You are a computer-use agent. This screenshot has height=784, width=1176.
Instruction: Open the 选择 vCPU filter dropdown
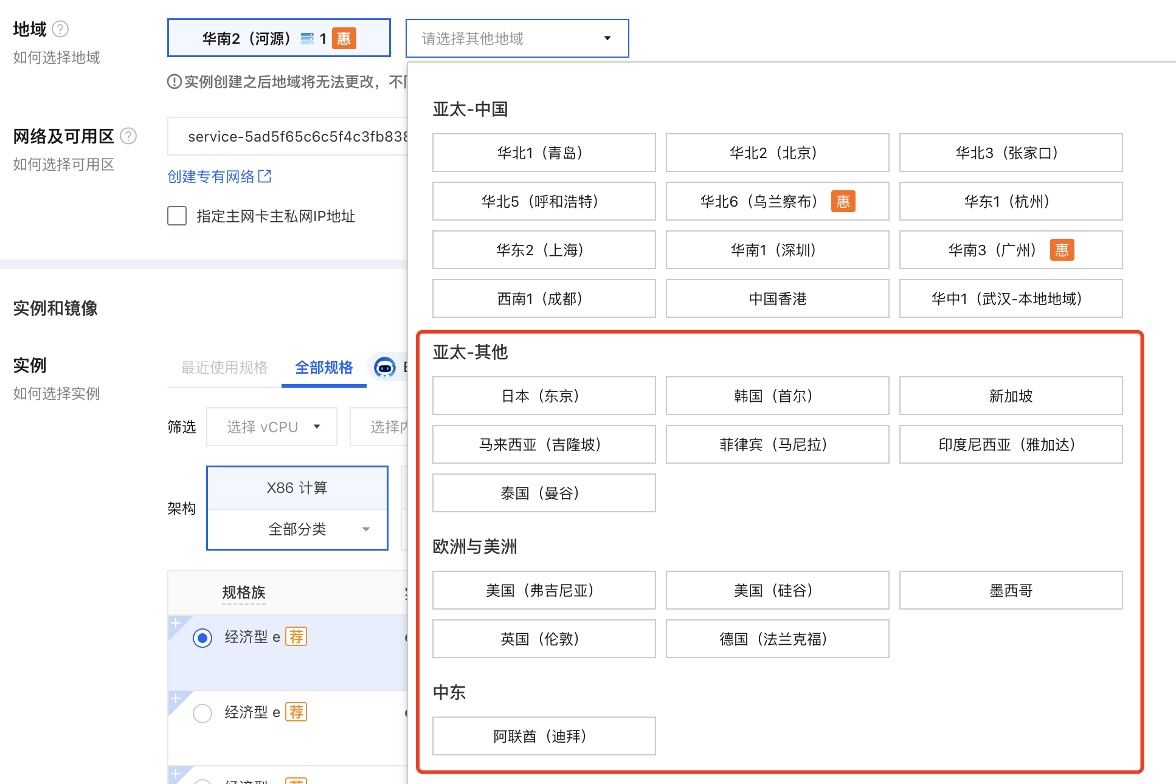(x=272, y=427)
